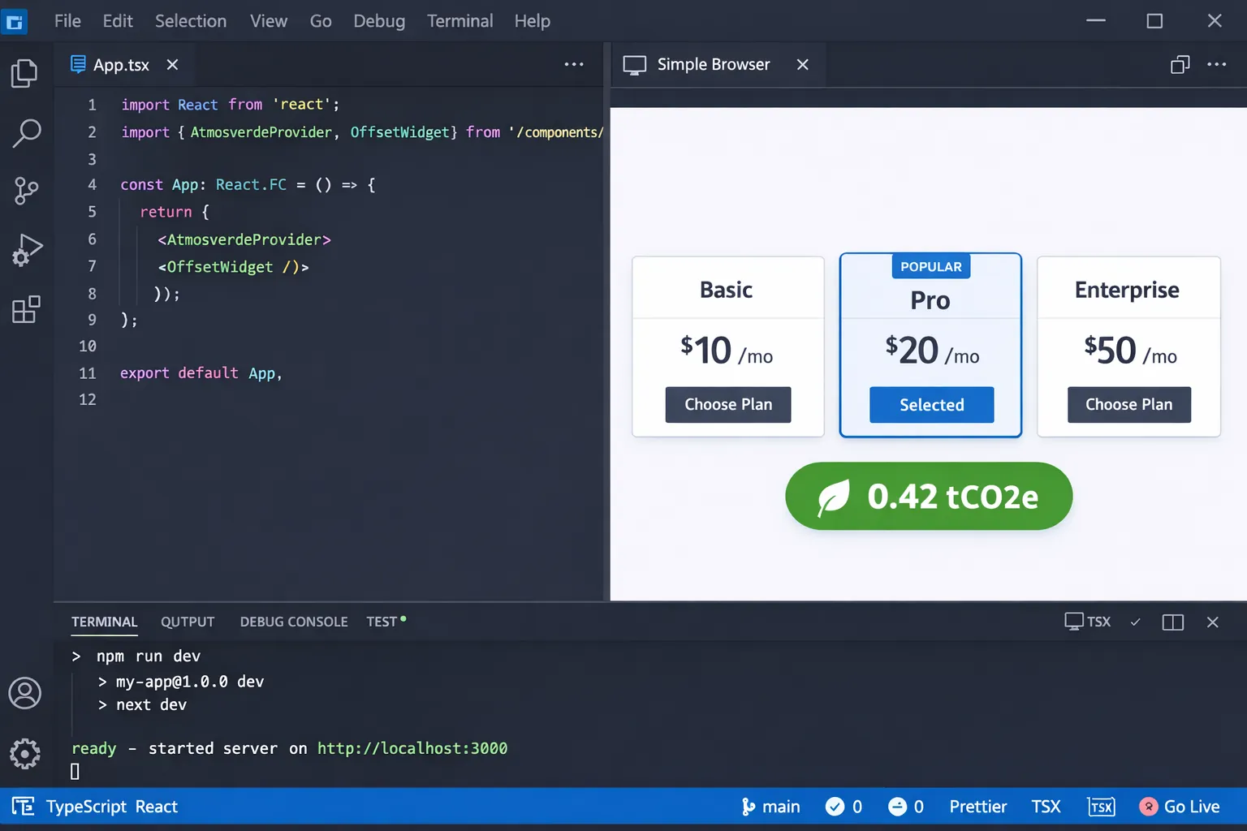This screenshot has width=1247, height=831.
Task: Close the App.tsx editor tab
Action: [172, 65]
